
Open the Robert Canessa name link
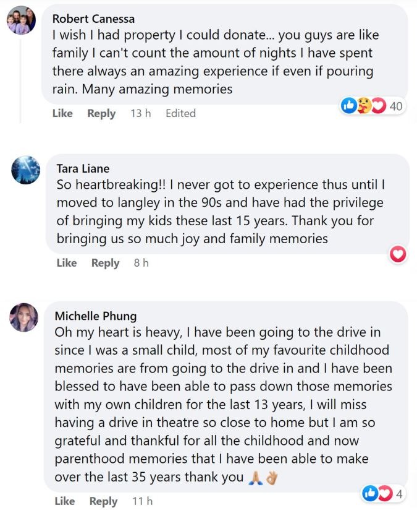pyautogui.click(x=93, y=19)
